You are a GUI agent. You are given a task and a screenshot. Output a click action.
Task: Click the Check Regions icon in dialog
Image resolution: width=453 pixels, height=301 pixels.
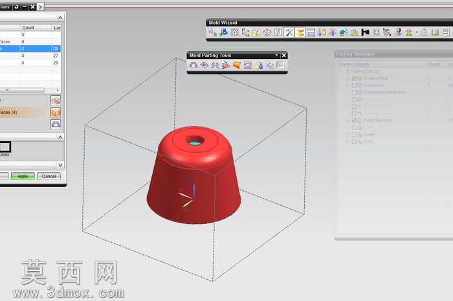(56, 124)
